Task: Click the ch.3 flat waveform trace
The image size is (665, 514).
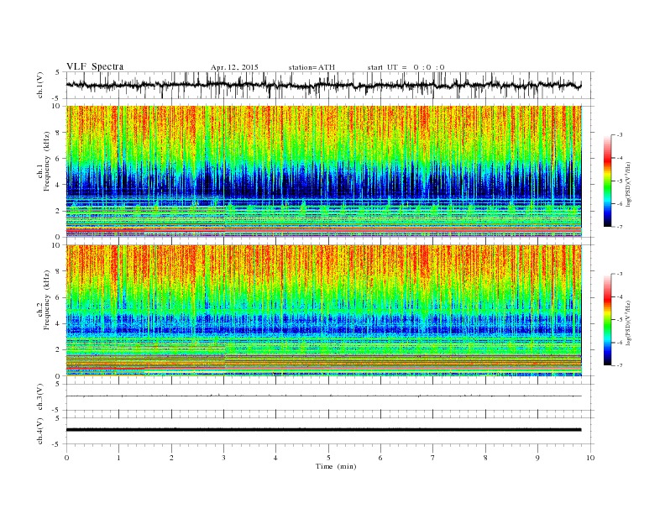Action: pyautogui.click(x=323, y=396)
